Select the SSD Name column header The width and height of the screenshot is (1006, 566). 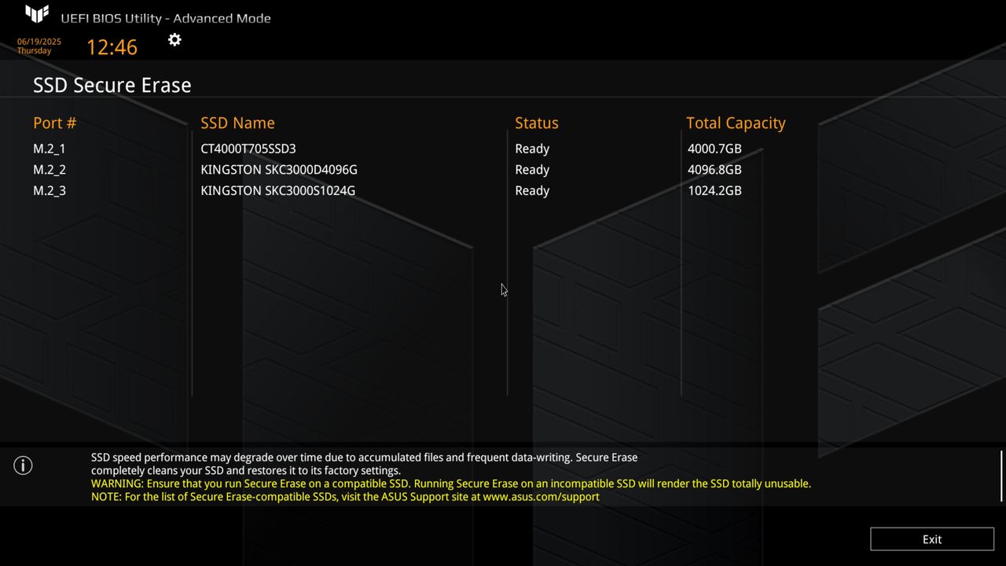click(x=237, y=123)
